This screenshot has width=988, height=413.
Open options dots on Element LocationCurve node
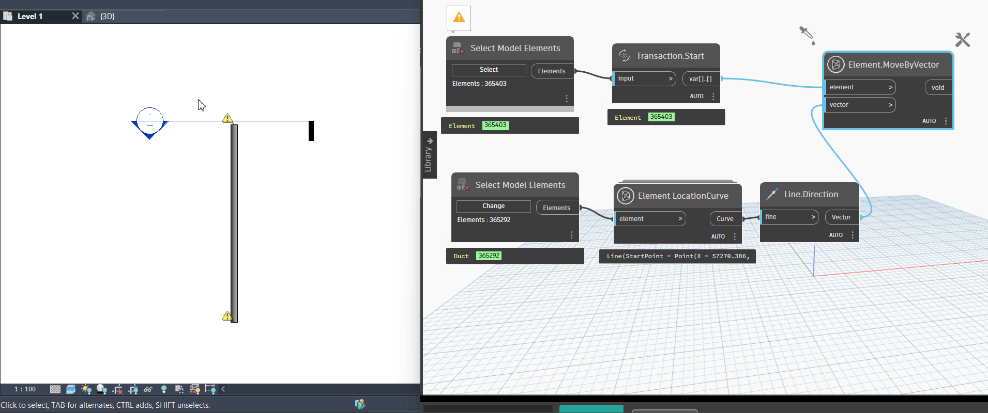pos(735,237)
